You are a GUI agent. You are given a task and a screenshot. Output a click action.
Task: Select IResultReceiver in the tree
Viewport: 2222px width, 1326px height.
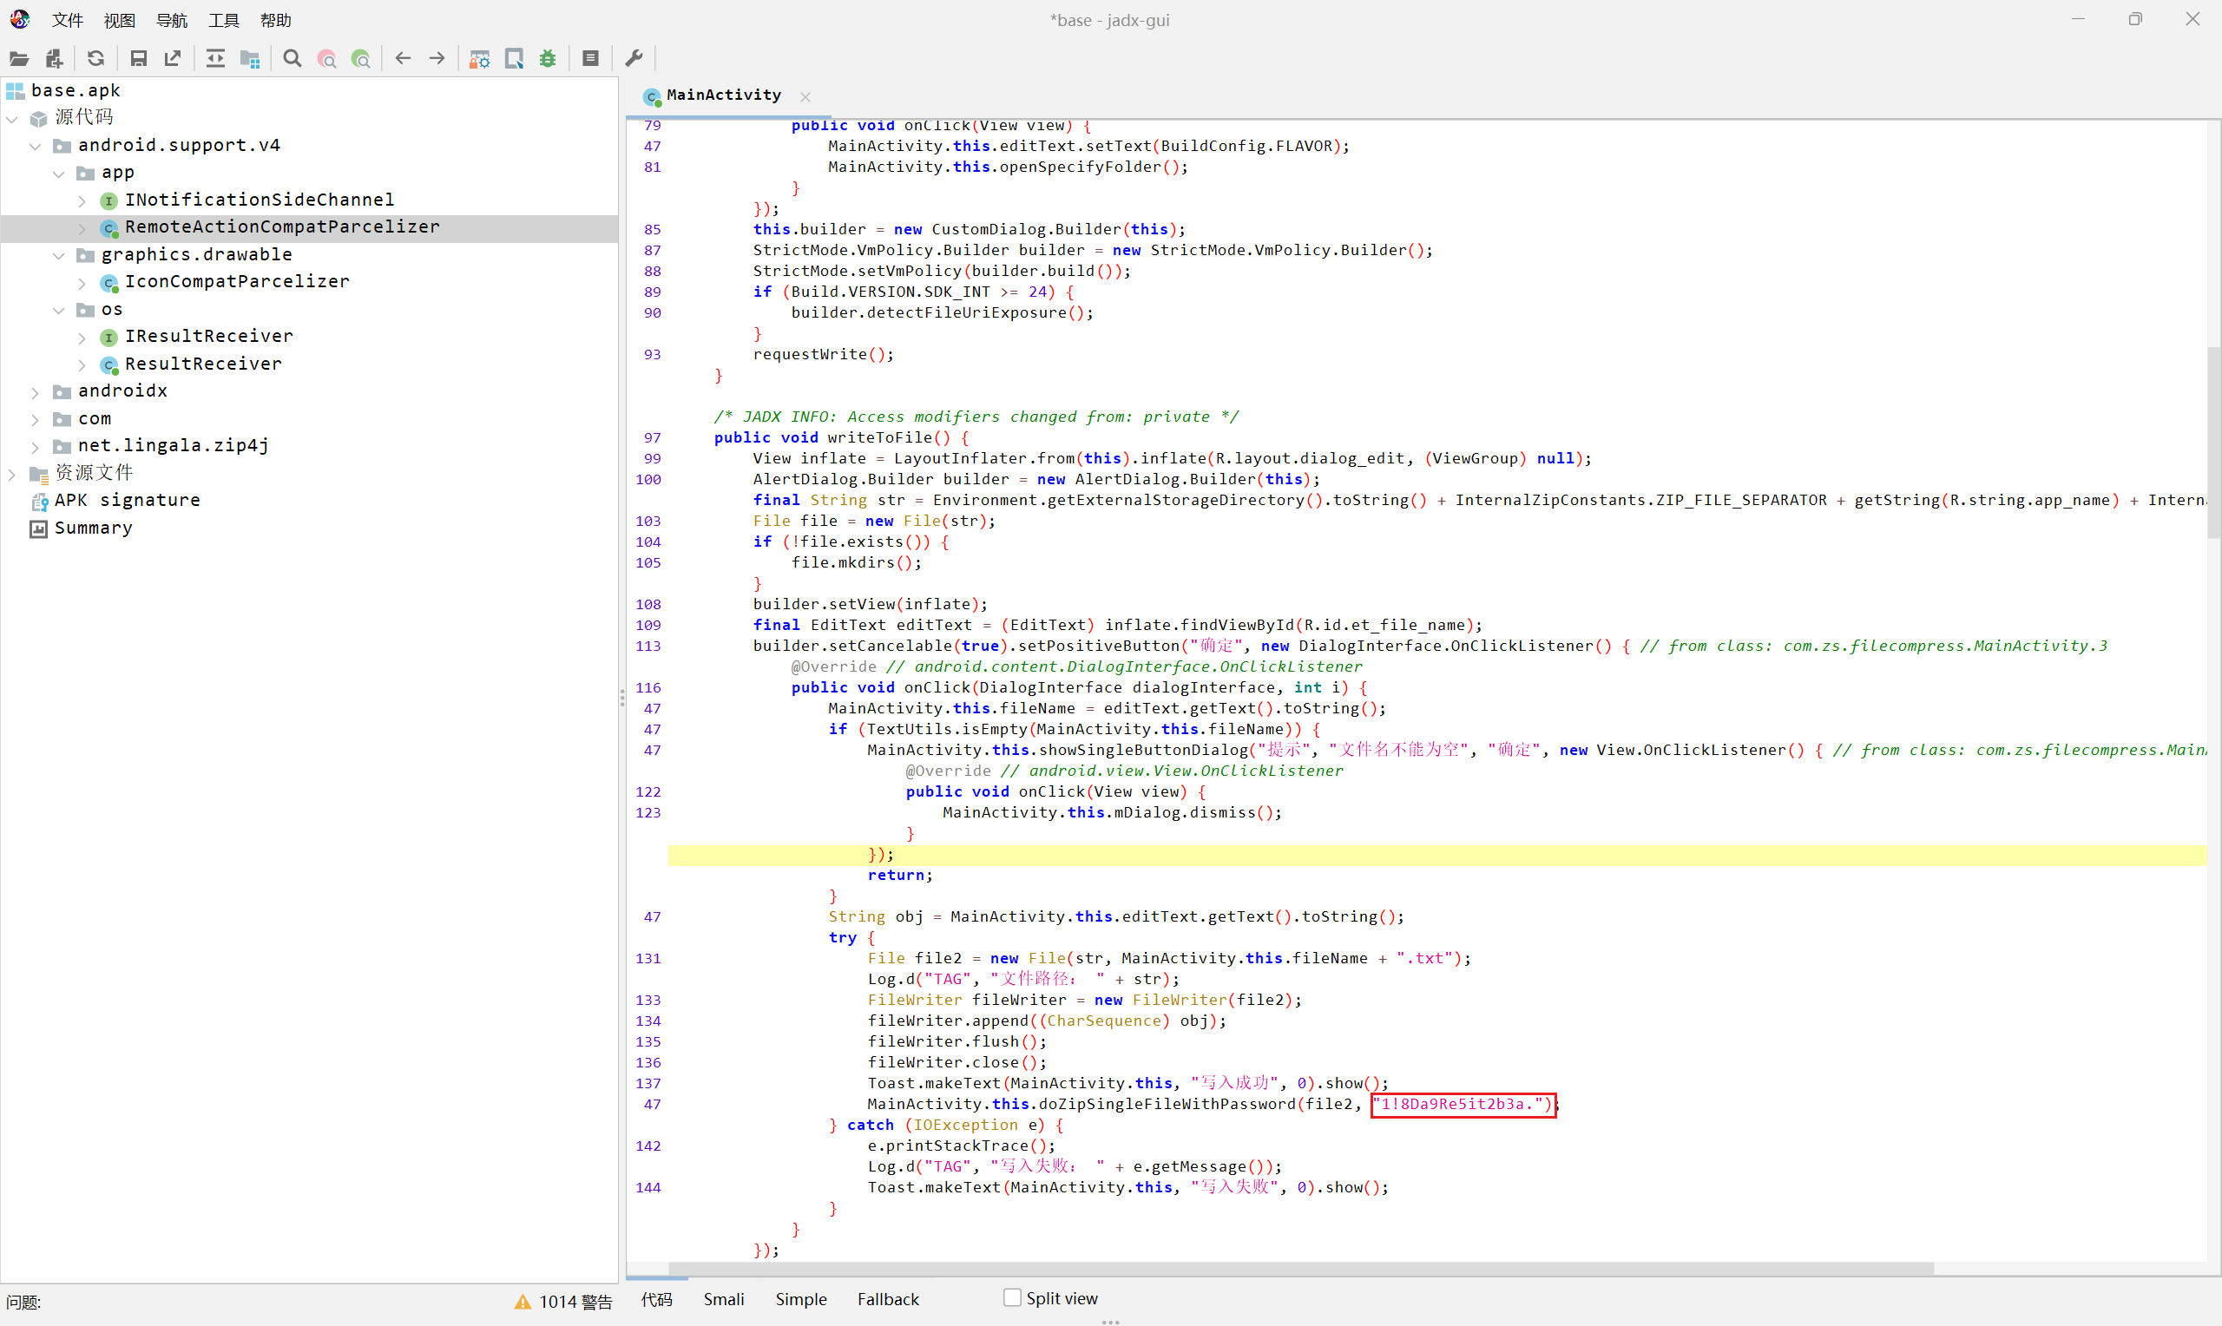point(209,337)
